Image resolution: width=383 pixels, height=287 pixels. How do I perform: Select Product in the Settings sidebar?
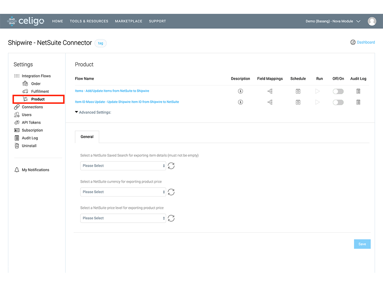coord(39,99)
